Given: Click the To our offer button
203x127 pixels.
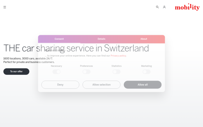Looking at the screenshot, I should [16, 71].
